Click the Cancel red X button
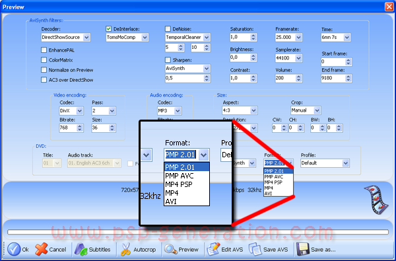This screenshot has height=261, width=396. point(51,250)
